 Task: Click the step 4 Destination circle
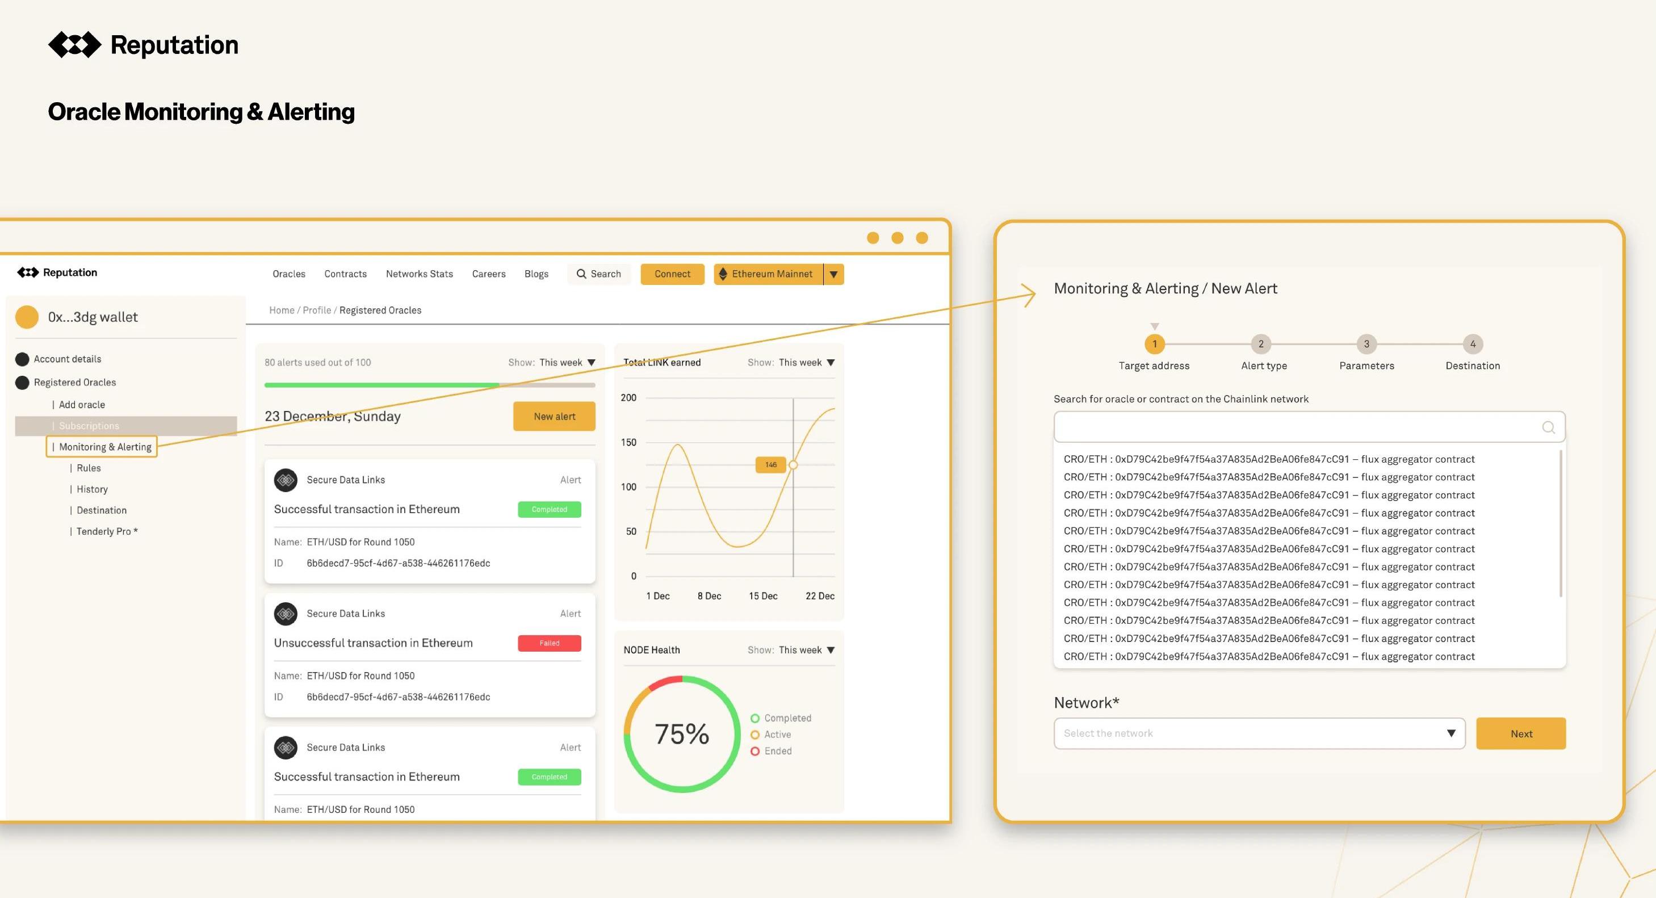tap(1473, 344)
